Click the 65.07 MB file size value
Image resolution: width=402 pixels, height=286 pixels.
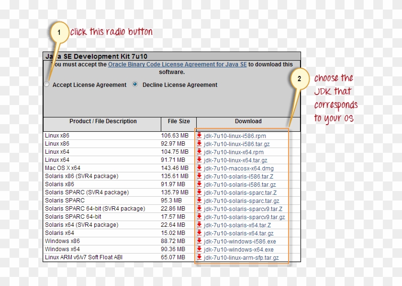pyautogui.click(x=173, y=257)
